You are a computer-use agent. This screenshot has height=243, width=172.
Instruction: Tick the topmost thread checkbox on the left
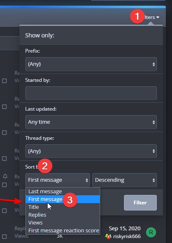(x=5, y=81)
